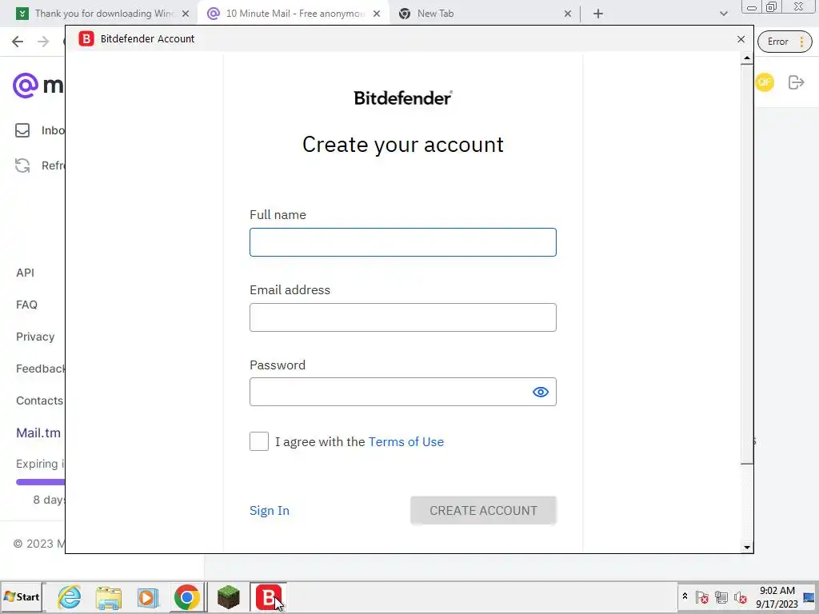Click the Sign In link
This screenshot has height=614, width=819.
pos(270,511)
